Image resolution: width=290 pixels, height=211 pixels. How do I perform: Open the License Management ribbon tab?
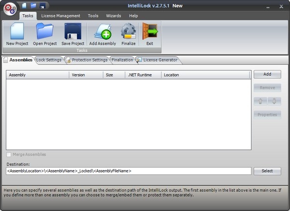(x=60, y=16)
